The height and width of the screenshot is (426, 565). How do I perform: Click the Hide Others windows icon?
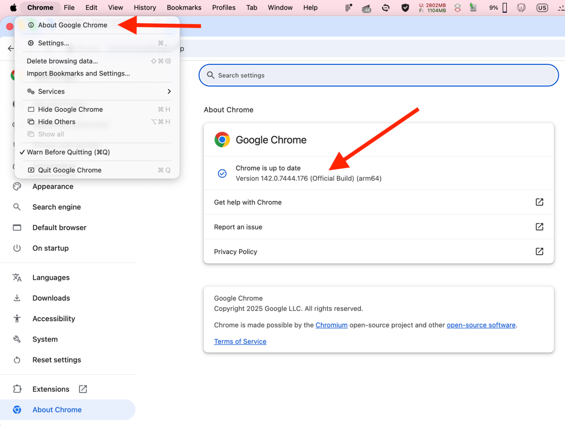pyautogui.click(x=31, y=122)
